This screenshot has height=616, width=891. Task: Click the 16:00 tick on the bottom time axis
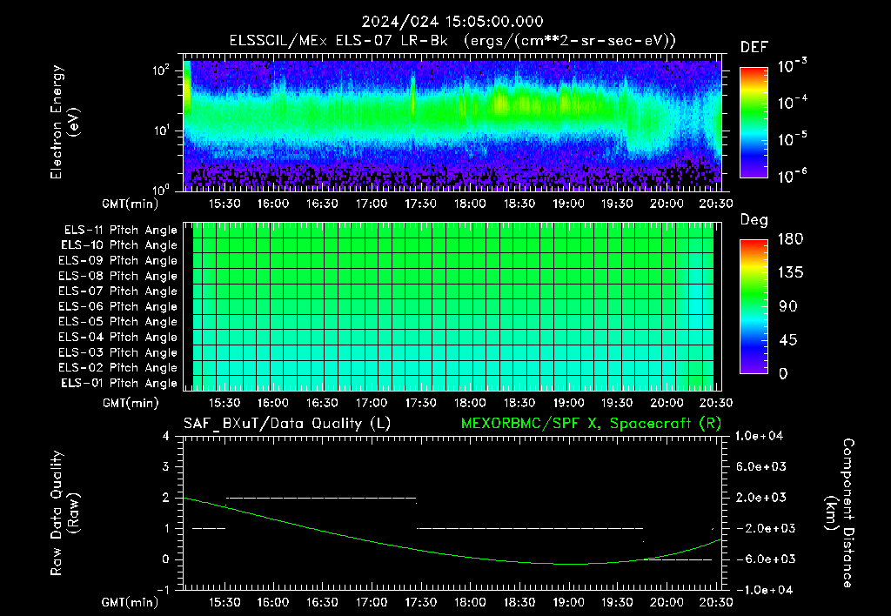(273, 602)
